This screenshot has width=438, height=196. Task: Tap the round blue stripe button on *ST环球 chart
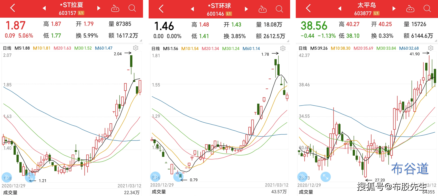[x=155, y=177]
